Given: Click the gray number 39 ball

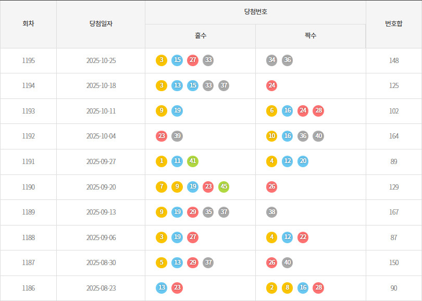Looking at the screenshot, I should [177, 136].
